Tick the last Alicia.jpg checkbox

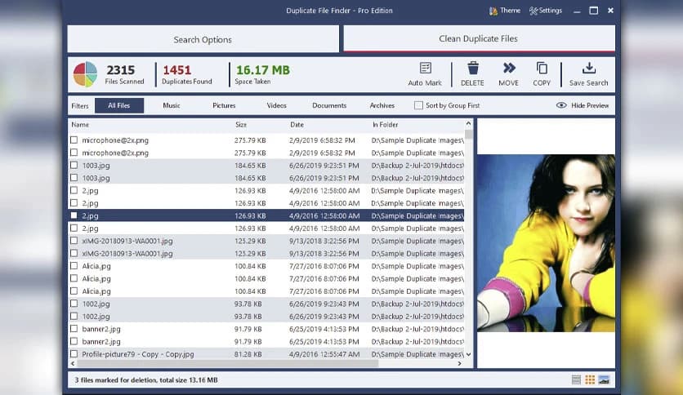[74, 291]
